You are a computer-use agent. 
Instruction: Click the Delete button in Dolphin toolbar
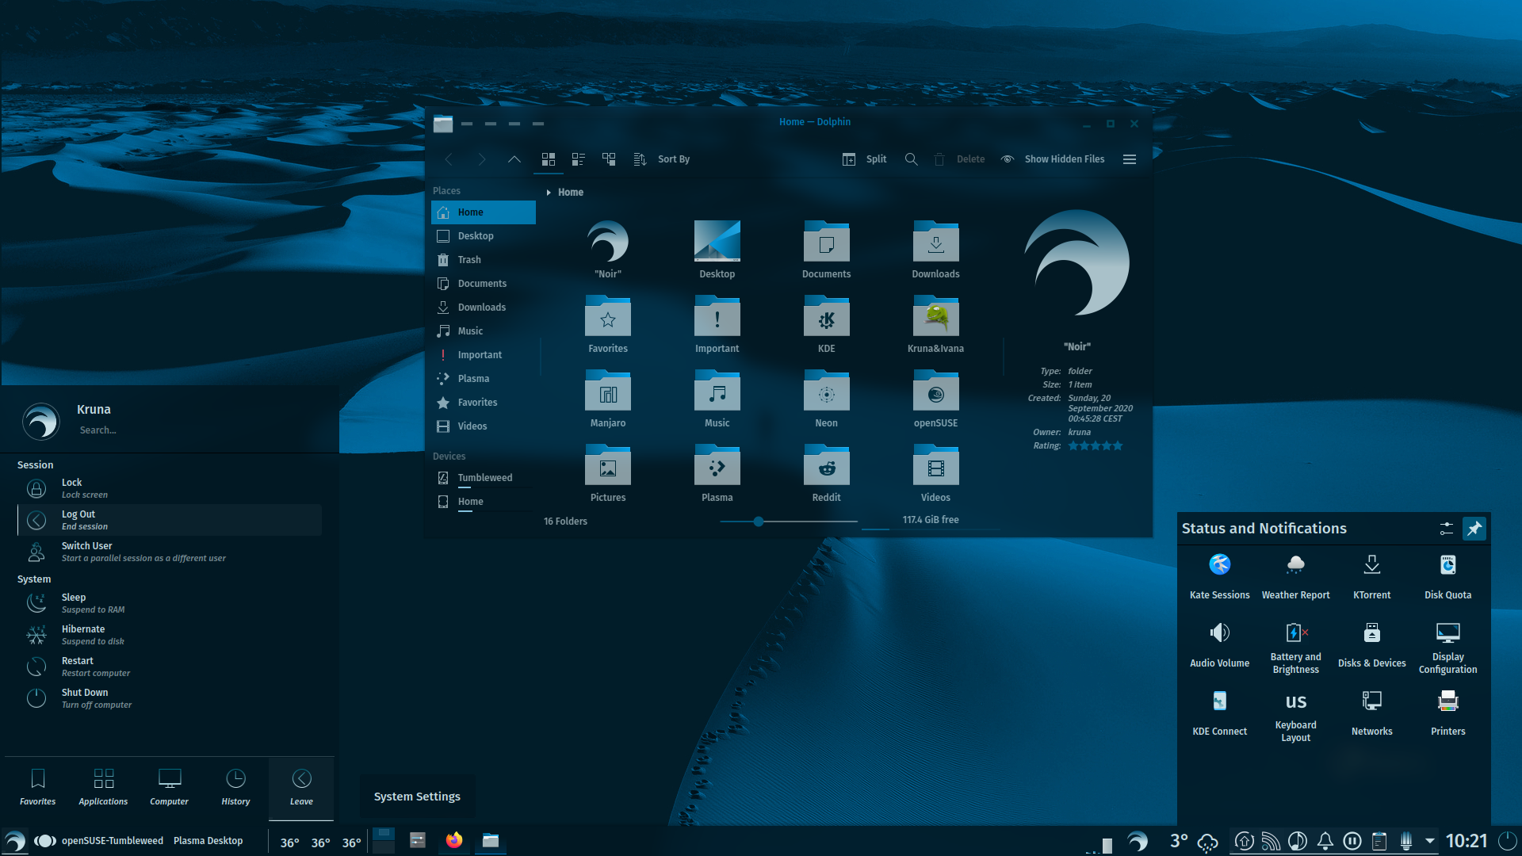tap(959, 159)
